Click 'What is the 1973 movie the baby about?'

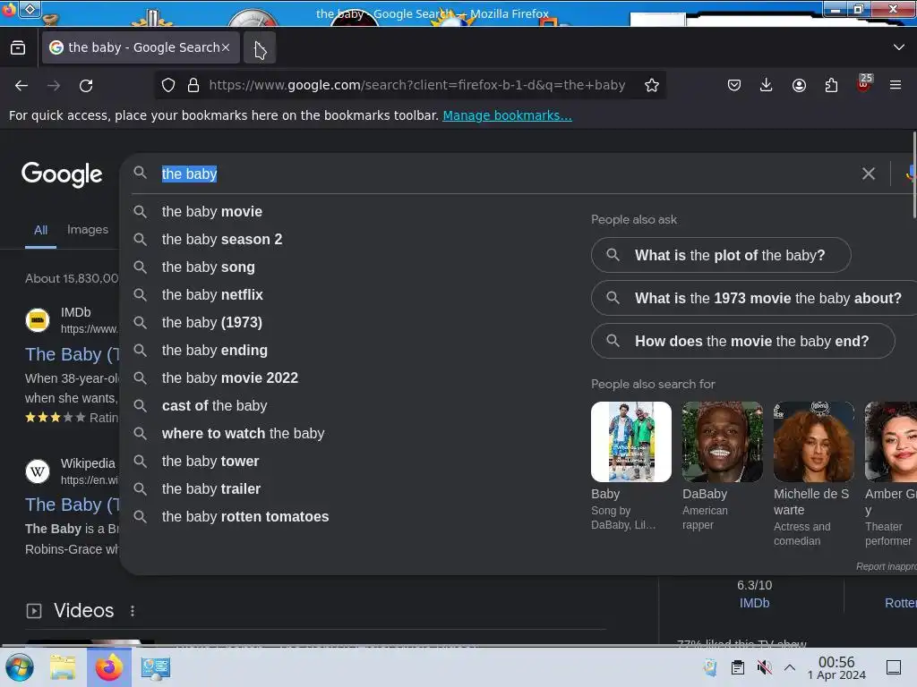[x=754, y=299]
